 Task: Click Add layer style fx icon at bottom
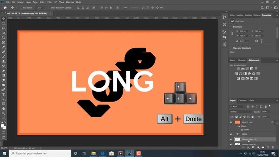click(x=248, y=147)
